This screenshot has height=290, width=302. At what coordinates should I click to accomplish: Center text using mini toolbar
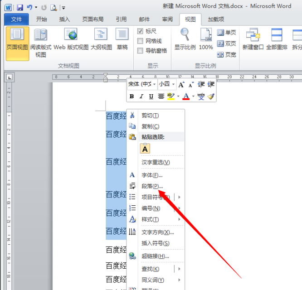pyautogui.click(x=161, y=96)
